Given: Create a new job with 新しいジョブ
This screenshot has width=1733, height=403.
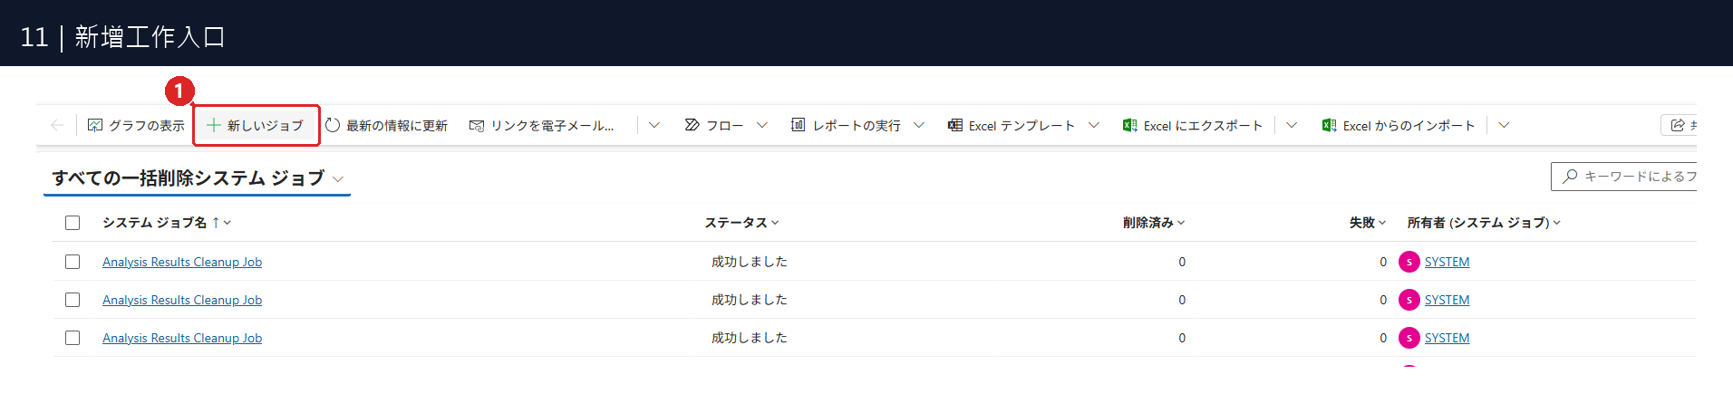Looking at the screenshot, I should [256, 125].
